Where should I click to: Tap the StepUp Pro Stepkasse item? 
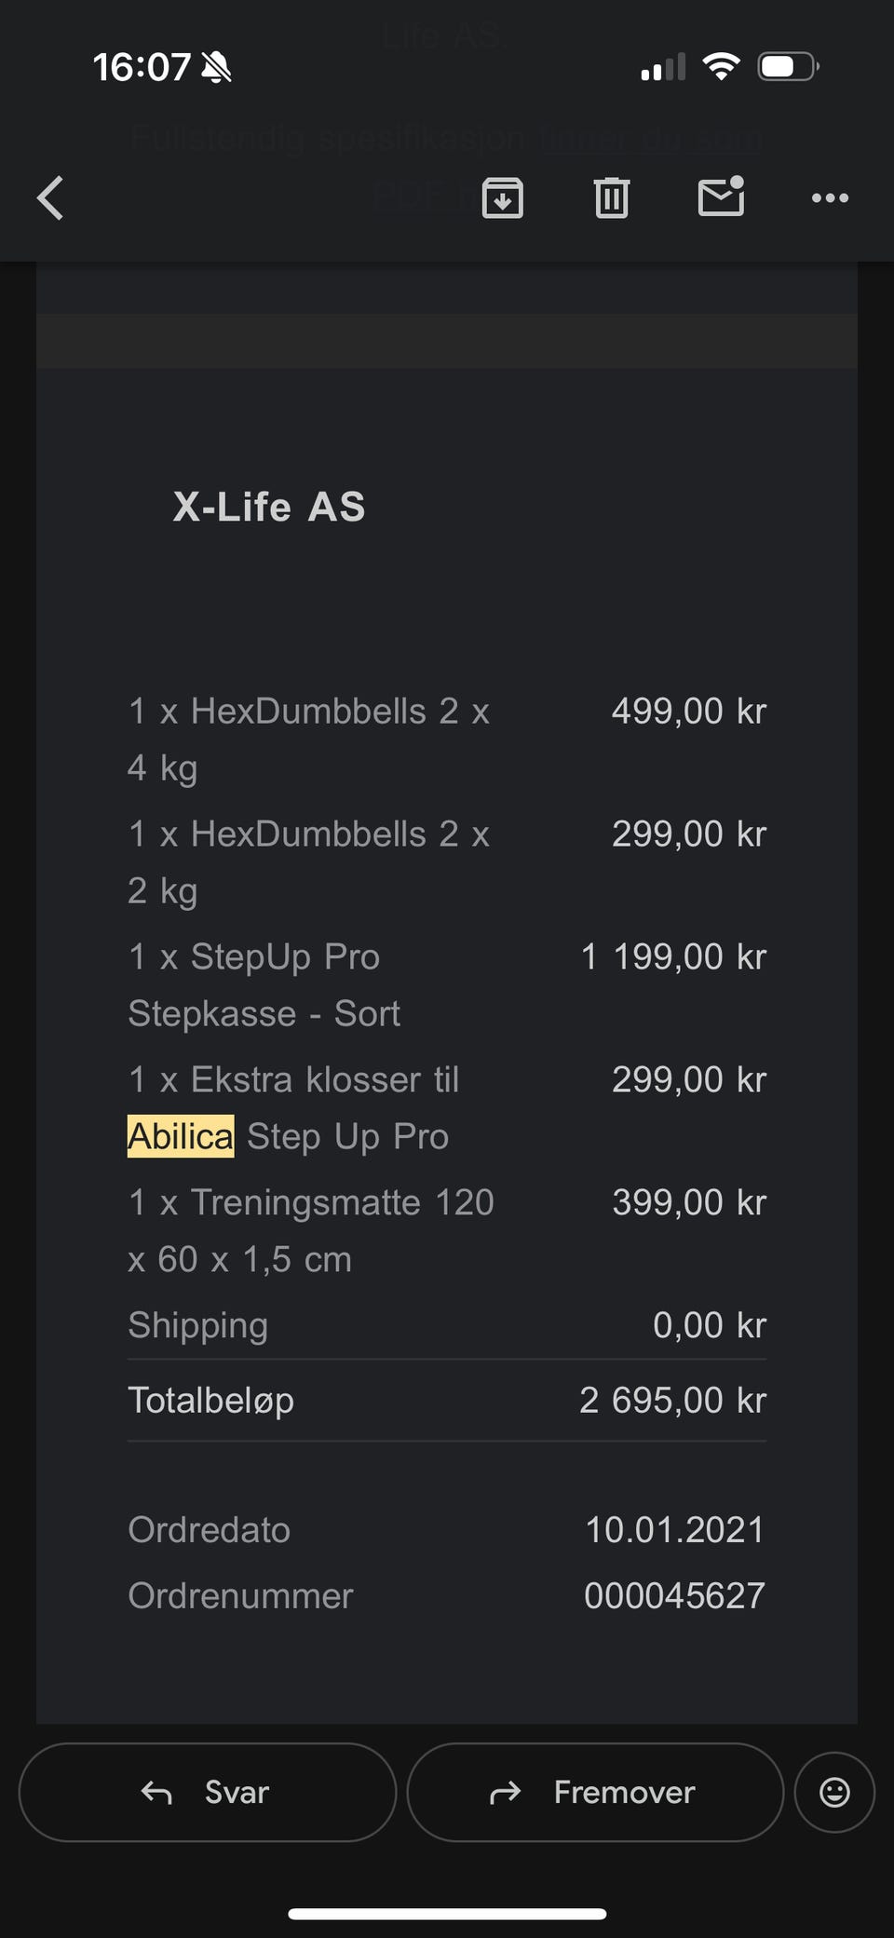(x=264, y=984)
